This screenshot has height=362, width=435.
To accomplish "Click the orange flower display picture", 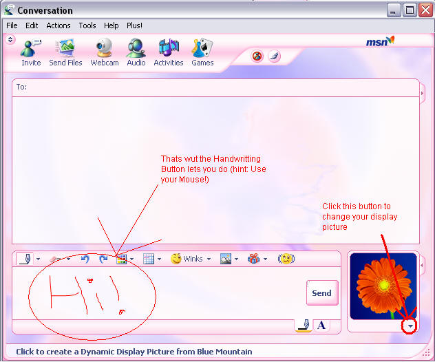I will (x=383, y=286).
